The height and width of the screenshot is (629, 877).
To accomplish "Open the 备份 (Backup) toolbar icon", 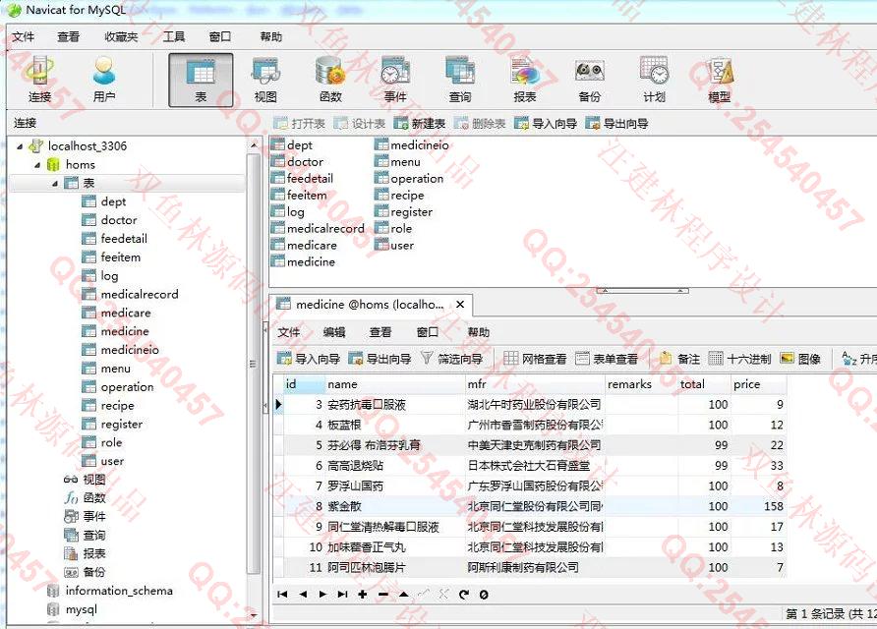I will (x=590, y=80).
